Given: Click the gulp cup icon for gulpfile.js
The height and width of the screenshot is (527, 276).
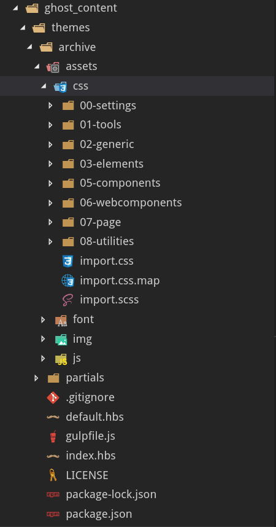Looking at the screenshot, I should pyautogui.click(x=53, y=437).
